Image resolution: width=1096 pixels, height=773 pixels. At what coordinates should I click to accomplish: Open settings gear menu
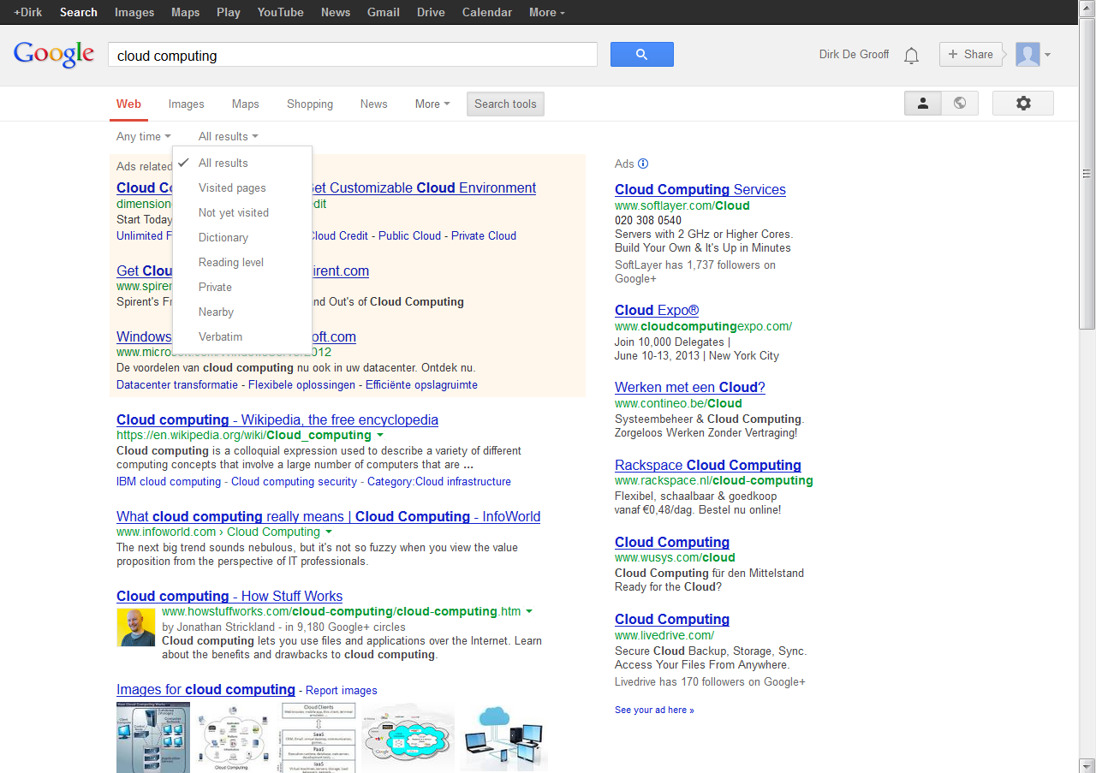tap(1023, 104)
